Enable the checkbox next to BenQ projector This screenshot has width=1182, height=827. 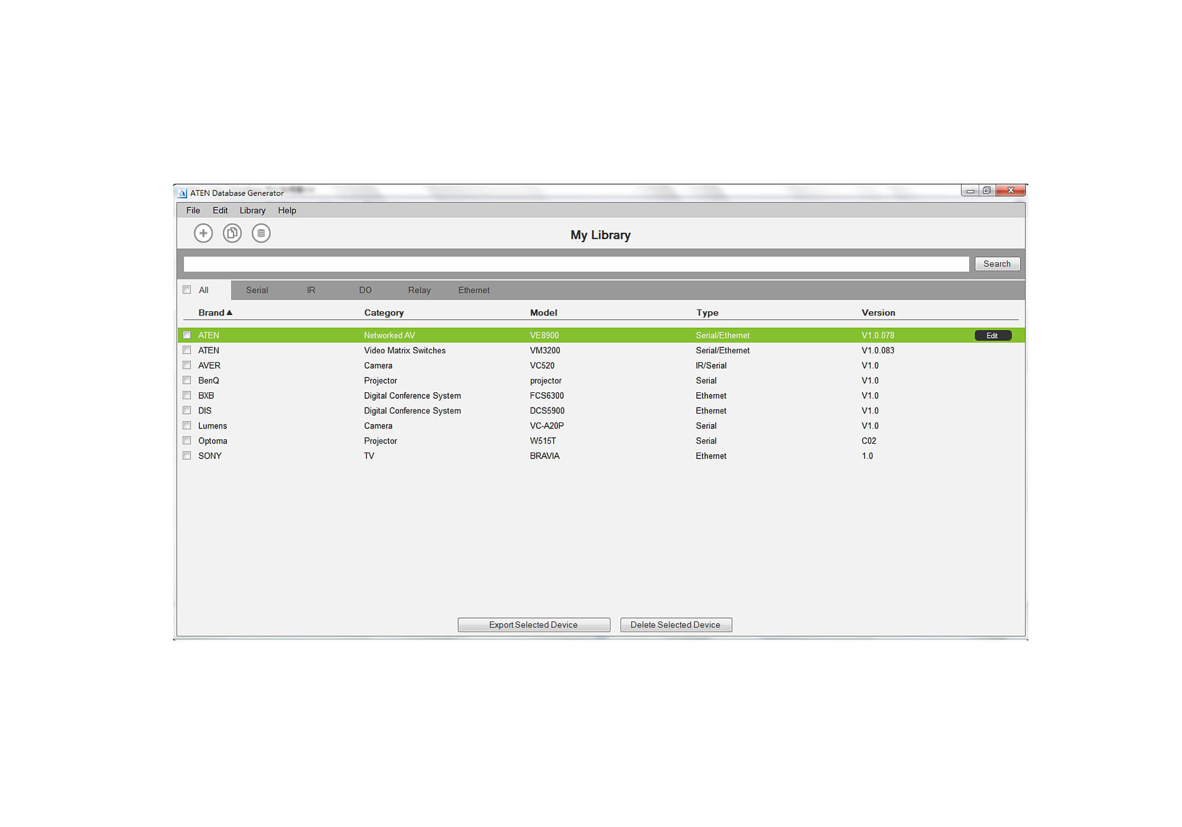(x=187, y=380)
